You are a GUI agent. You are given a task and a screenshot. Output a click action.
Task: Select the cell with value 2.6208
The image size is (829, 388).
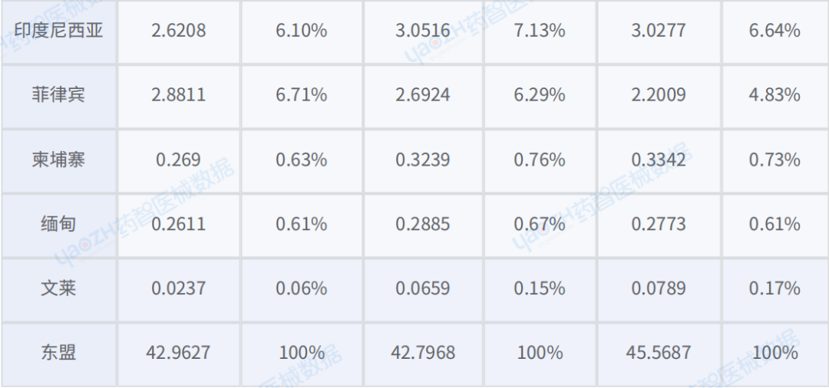tap(179, 31)
